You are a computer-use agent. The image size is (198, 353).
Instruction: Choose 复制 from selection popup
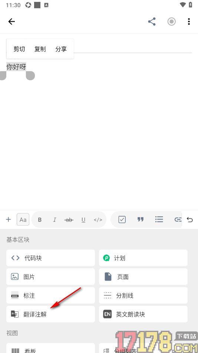40,49
